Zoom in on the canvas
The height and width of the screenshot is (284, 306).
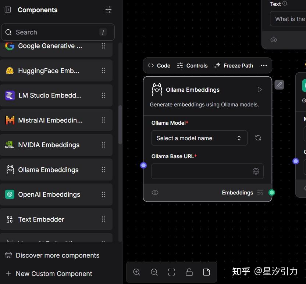point(136,272)
